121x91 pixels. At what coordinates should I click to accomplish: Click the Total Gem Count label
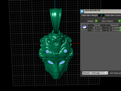click(113, 15)
